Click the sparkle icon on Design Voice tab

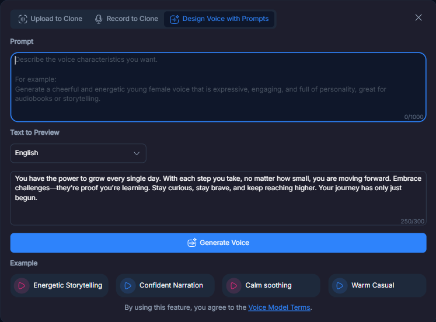pyautogui.click(x=175, y=19)
